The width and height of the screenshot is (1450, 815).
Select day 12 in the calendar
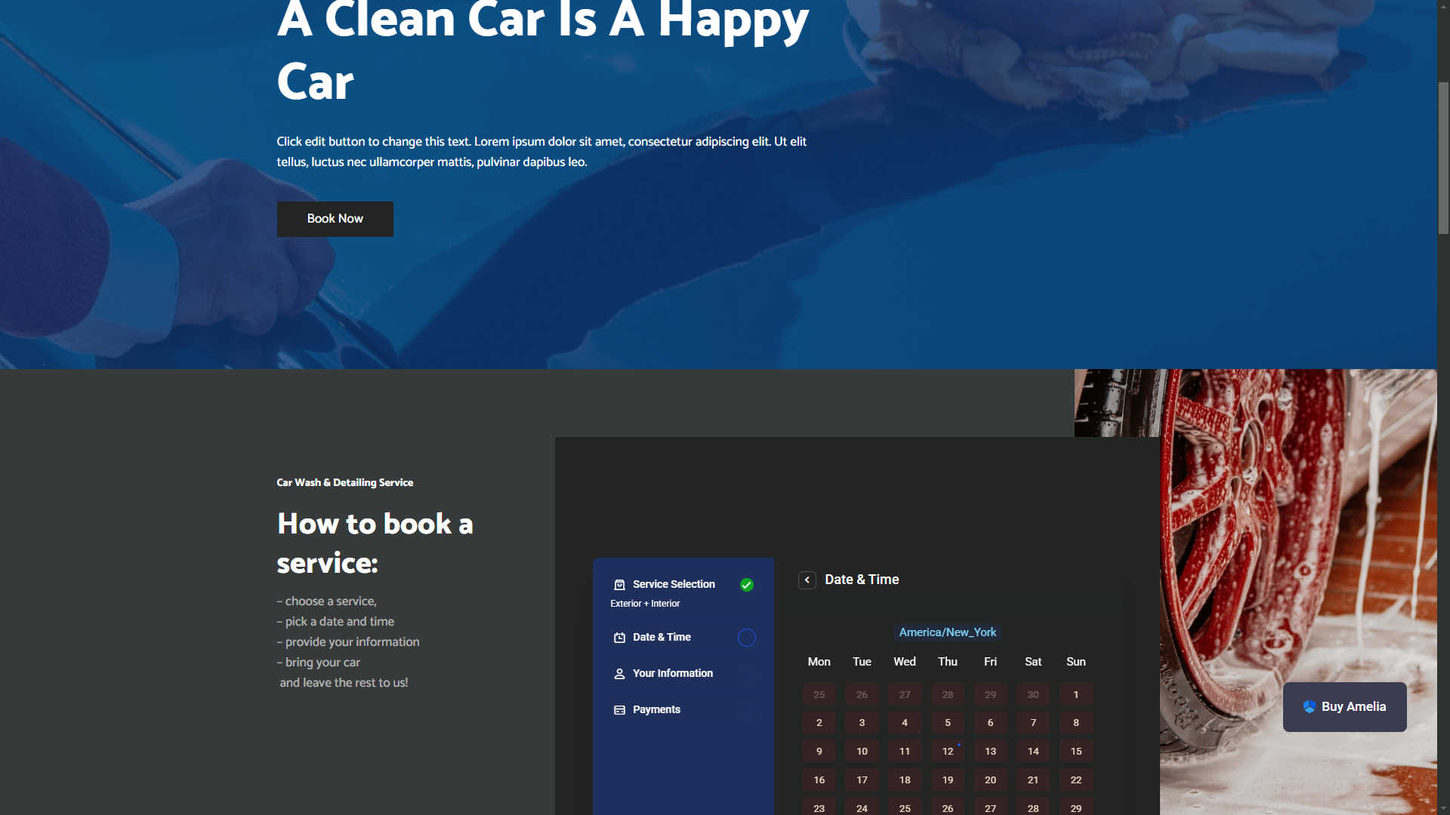click(x=947, y=751)
